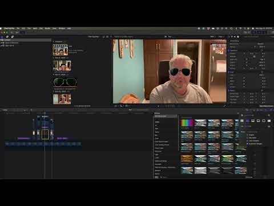Screen dimensions: 274x206
Task: Collapse the date group above the bottom clip
Action: coord(54,92)
